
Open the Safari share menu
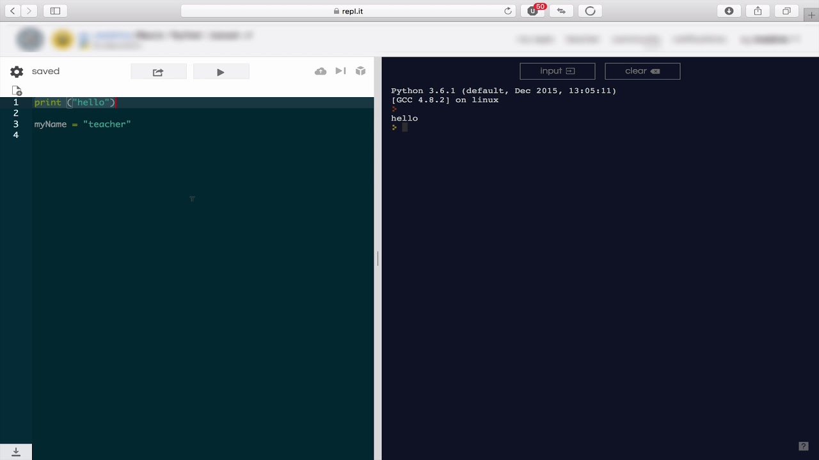(758, 11)
